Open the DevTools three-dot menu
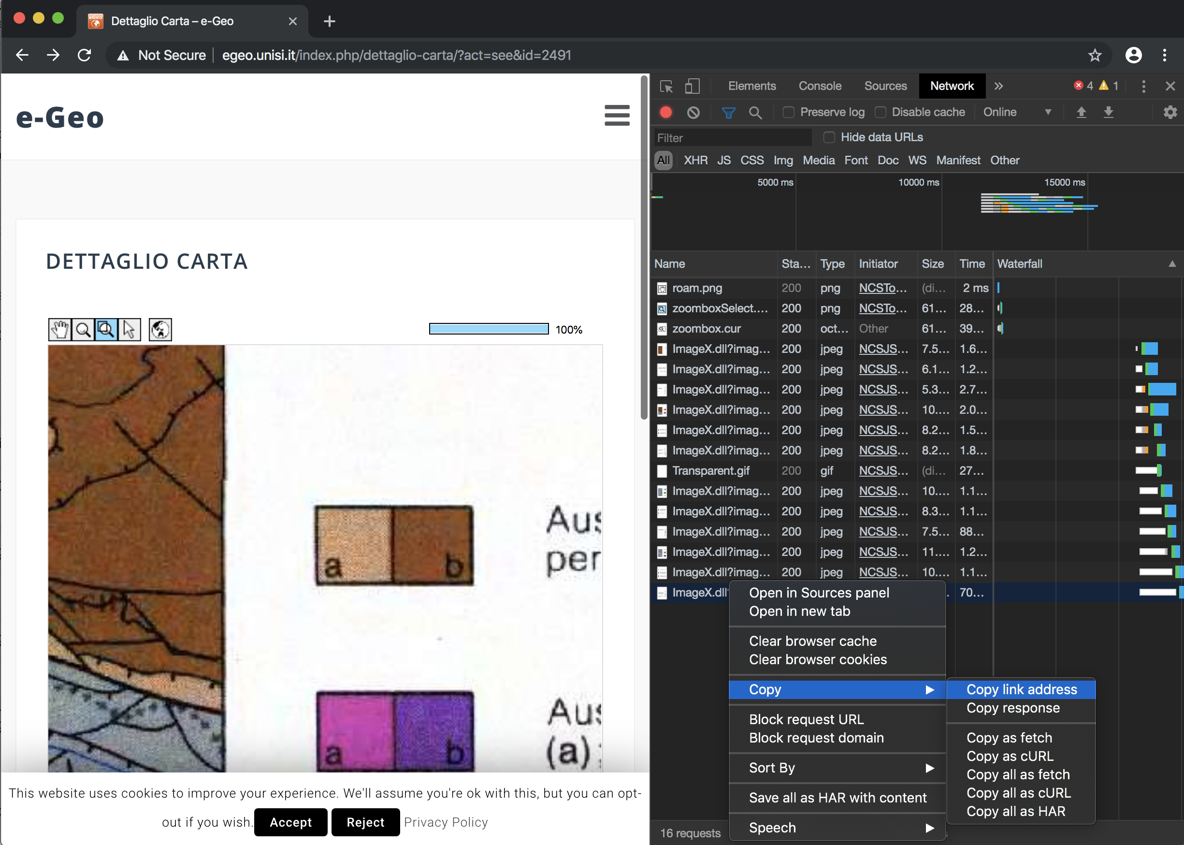The height and width of the screenshot is (845, 1184). tap(1143, 87)
